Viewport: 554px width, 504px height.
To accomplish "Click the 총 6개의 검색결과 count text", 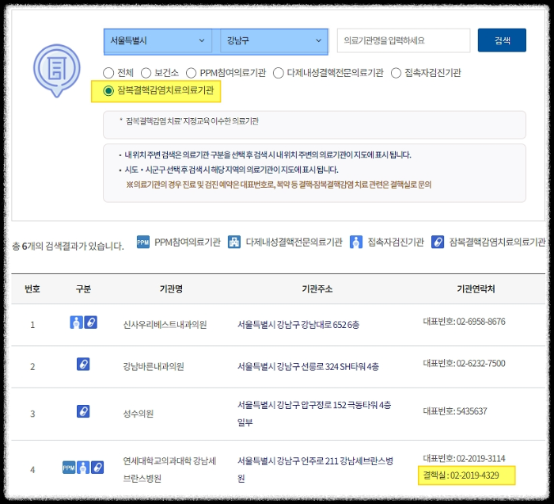I will click(x=68, y=246).
